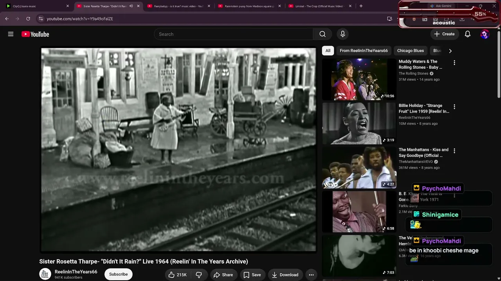Start voice search with microphone icon

[x=342, y=34]
